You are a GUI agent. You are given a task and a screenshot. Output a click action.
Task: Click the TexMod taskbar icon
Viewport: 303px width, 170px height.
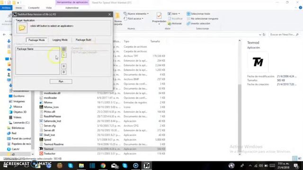pyautogui.click(x=146, y=166)
